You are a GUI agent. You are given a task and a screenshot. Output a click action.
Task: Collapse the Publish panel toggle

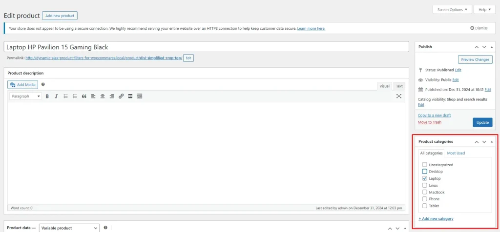coord(491,47)
